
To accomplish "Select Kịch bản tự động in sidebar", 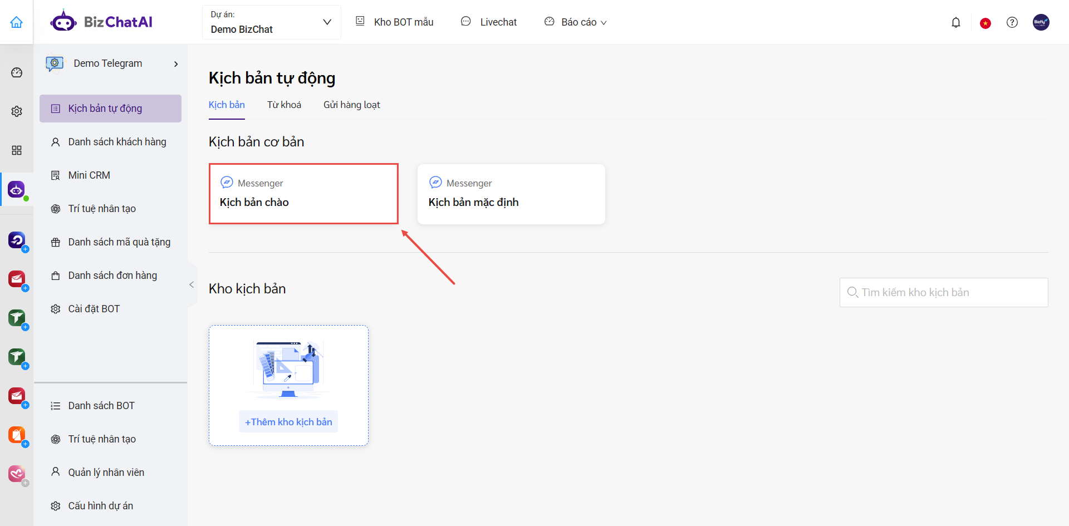I will click(x=110, y=109).
